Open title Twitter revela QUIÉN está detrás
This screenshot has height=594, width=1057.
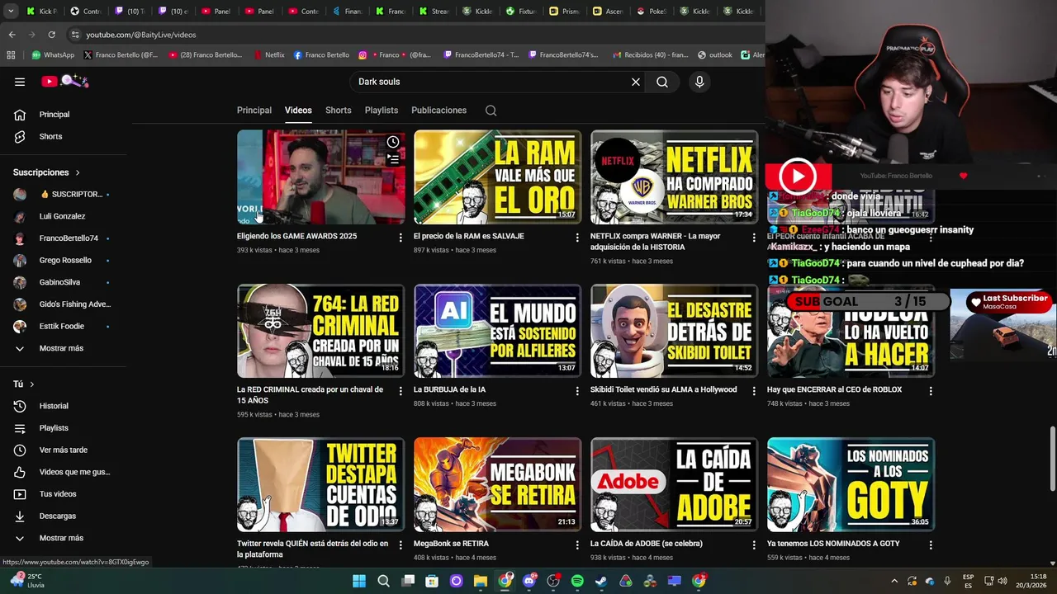pos(312,549)
